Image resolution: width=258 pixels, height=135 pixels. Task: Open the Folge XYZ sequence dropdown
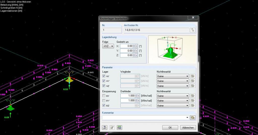(x=108, y=46)
